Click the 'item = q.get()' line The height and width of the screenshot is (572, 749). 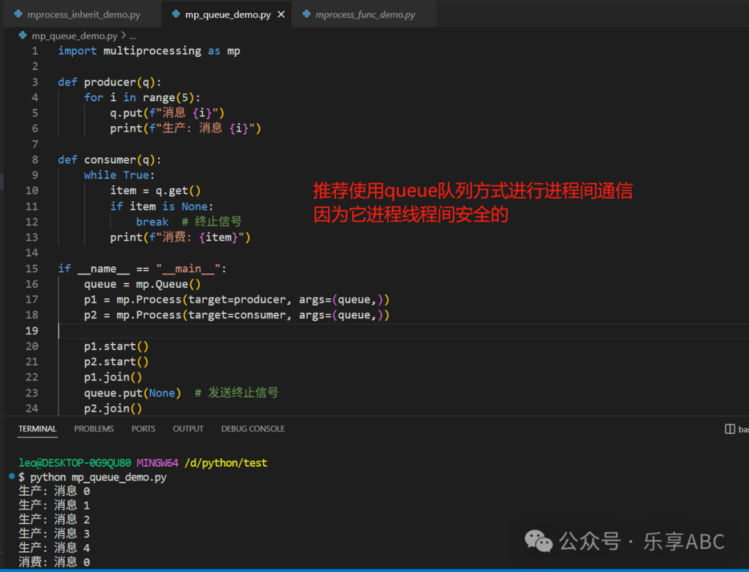click(x=155, y=191)
